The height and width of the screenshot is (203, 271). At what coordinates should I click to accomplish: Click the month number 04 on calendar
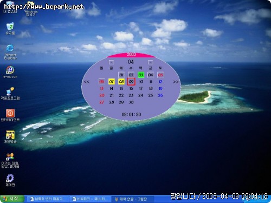[131, 62]
